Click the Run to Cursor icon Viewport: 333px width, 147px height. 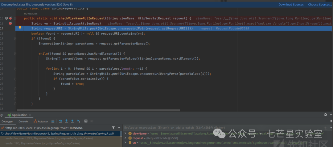pos(78,121)
